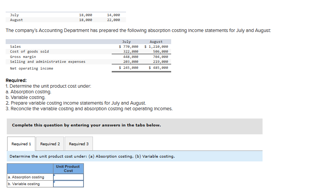Image resolution: width=328 pixels, height=190 pixels.
Task: Click the August column header in income statement
Action: tap(156, 42)
